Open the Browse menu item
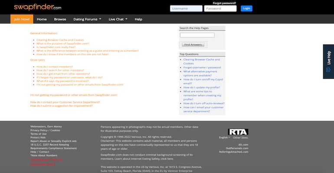This screenshot has width=334, height=173. coord(60,19)
